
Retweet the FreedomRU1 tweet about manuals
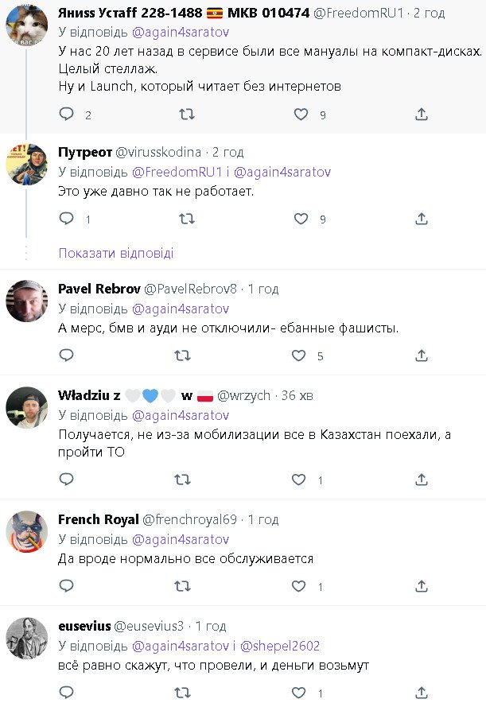click(x=186, y=115)
